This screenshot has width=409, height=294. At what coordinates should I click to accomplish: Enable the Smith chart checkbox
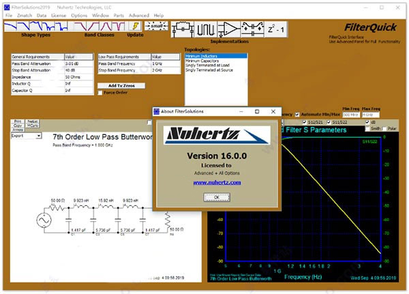point(367,128)
